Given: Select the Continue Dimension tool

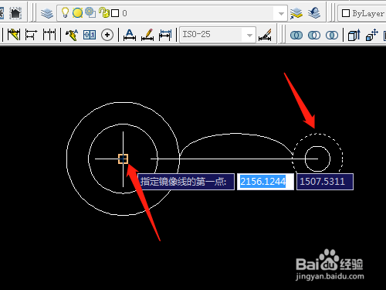Looking at the screenshot, I should click(x=49, y=35).
